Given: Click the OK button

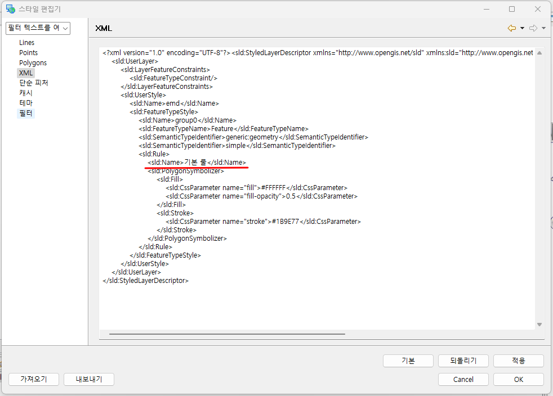Looking at the screenshot, I should pos(519,380).
